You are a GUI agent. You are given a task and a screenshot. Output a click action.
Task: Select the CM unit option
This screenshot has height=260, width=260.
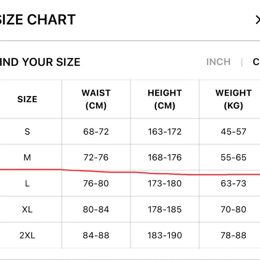coord(256,62)
